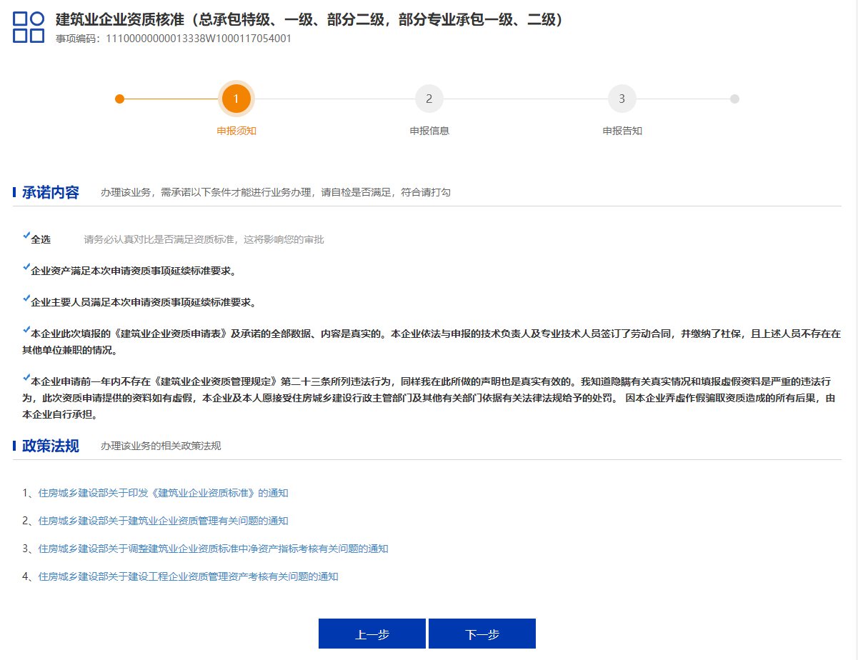Click the 申报告知 step label

tap(622, 131)
